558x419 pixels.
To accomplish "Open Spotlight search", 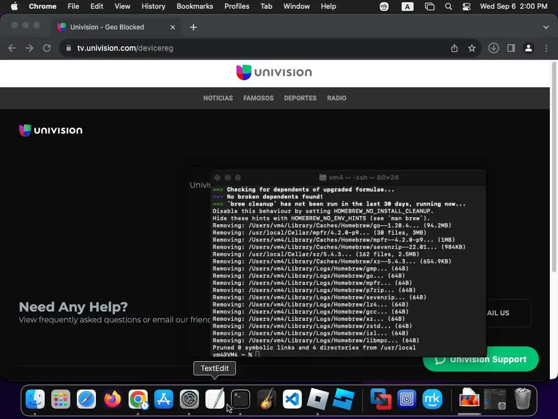I will point(448,7).
